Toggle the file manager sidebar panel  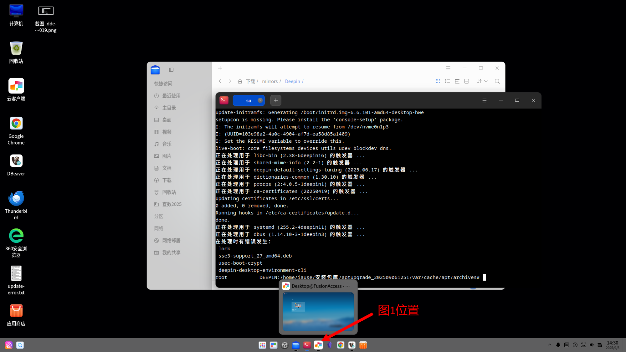[171, 70]
